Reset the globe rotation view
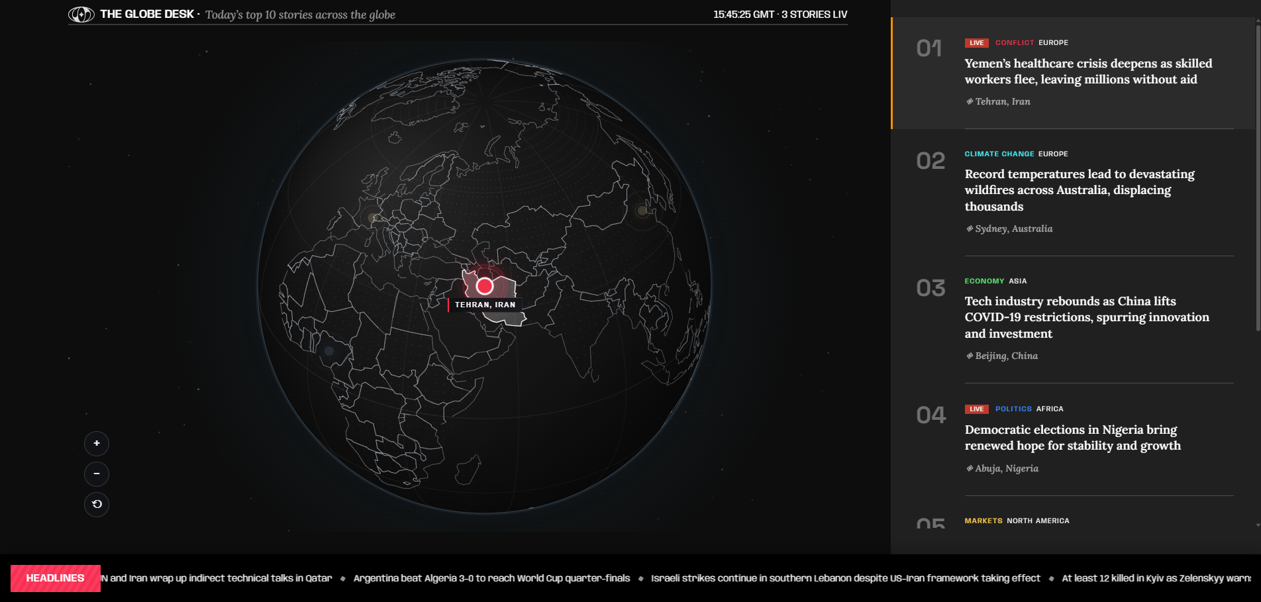 click(x=97, y=505)
